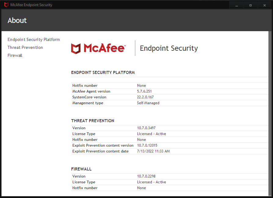The height and width of the screenshot is (198, 273).
Task: Select the FIREWALL section heading
Action: click(x=81, y=169)
